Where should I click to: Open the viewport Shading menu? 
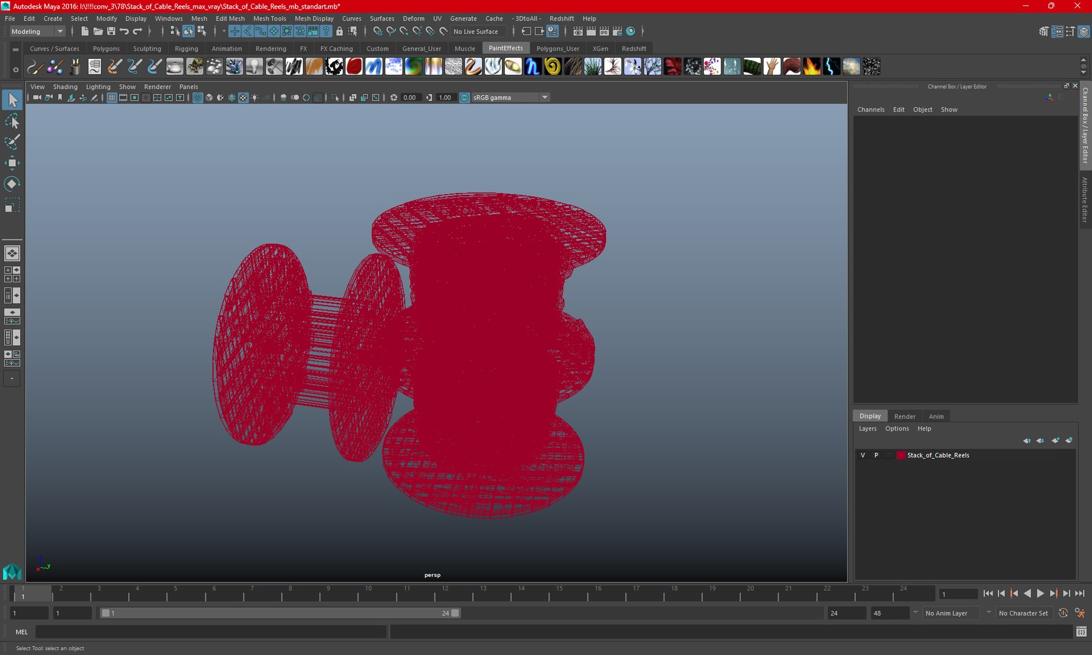click(66, 87)
